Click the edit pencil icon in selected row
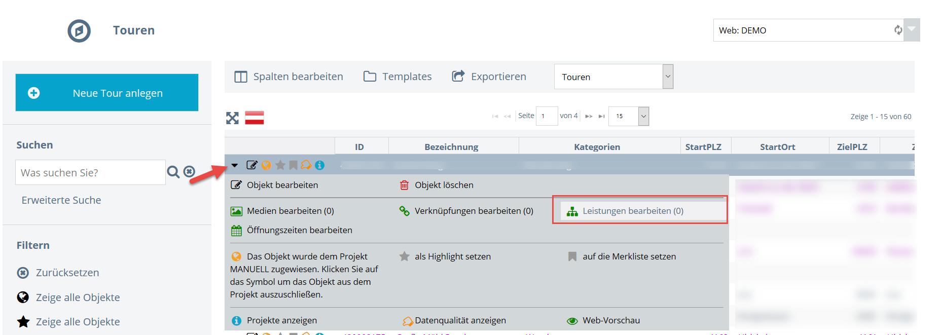 click(251, 165)
